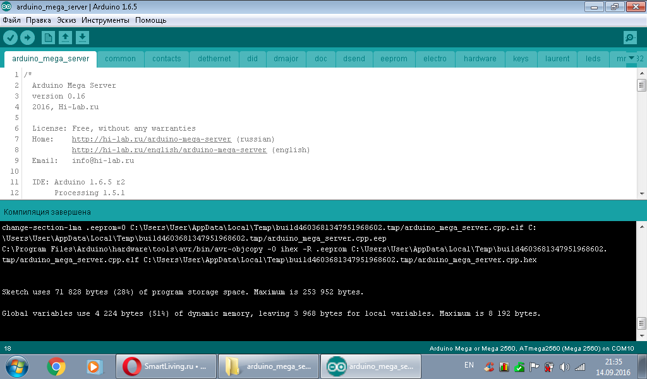
Task: Select the Arduino IDE taskbar button
Action: [370, 366]
